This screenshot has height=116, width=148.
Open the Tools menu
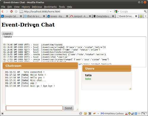coord(62,7)
